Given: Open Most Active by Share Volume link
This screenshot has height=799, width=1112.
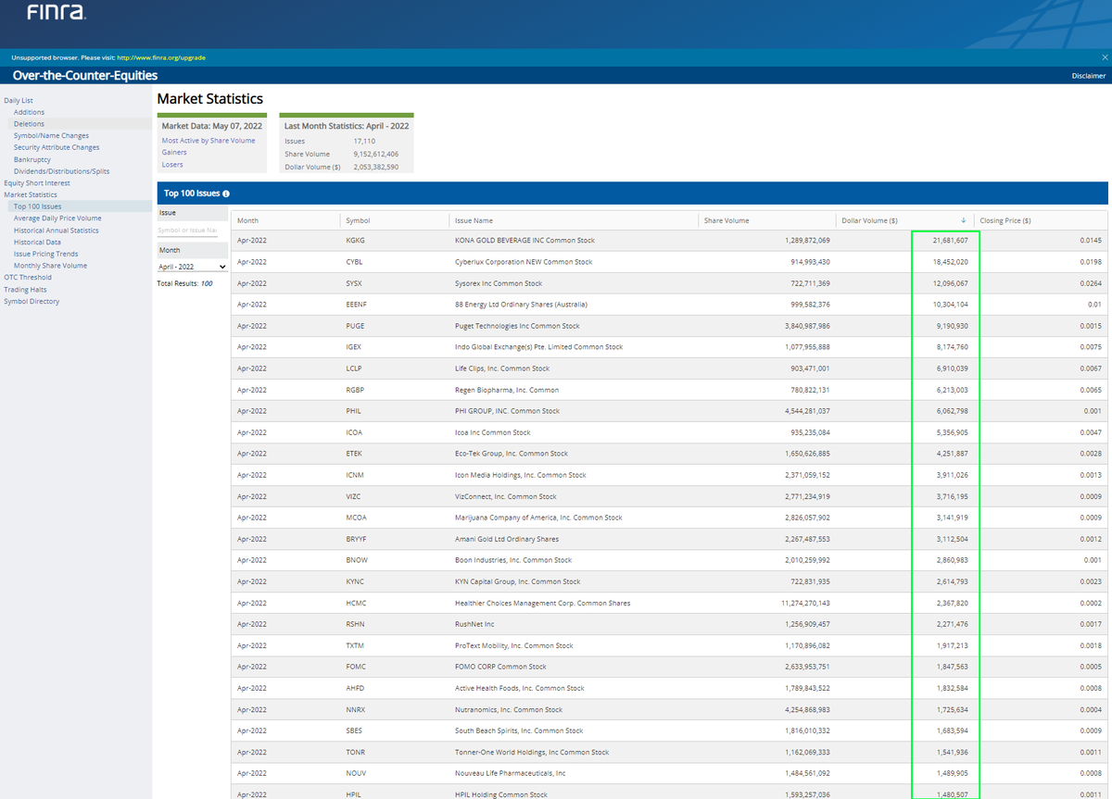Looking at the screenshot, I should 208,141.
